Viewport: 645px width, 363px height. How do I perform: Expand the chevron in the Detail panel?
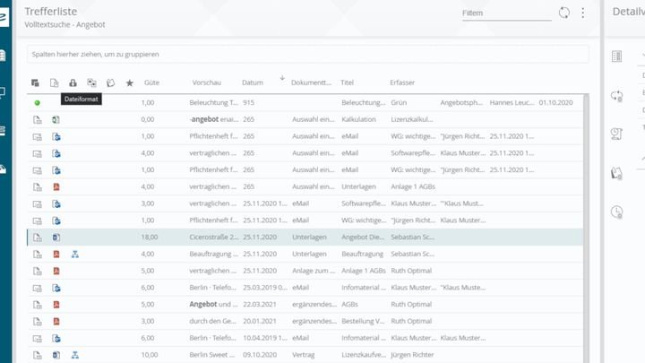point(641,56)
